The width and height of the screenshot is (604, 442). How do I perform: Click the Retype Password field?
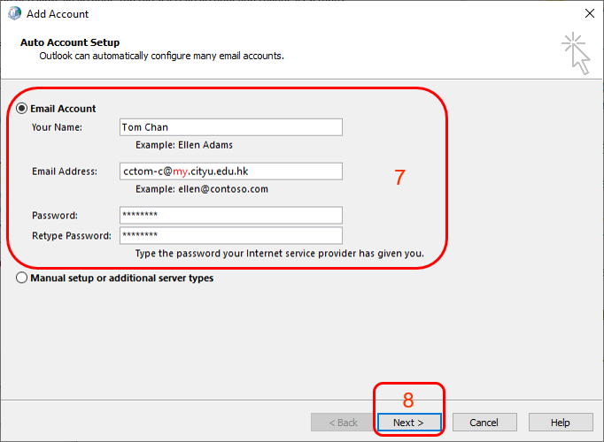point(230,235)
